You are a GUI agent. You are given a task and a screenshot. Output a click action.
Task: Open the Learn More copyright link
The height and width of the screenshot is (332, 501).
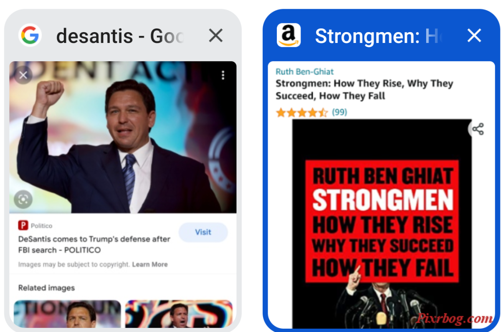click(x=150, y=264)
